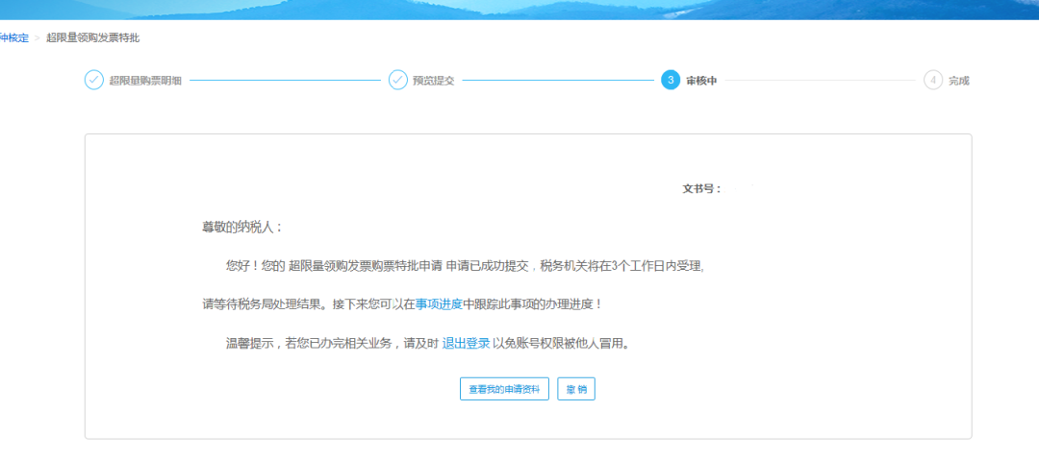The width and height of the screenshot is (1039, 460).
Task: Select the 审核中 step label
Action: pos(701,81)
